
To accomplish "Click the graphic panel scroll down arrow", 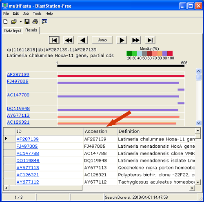I will click(199, 123).
